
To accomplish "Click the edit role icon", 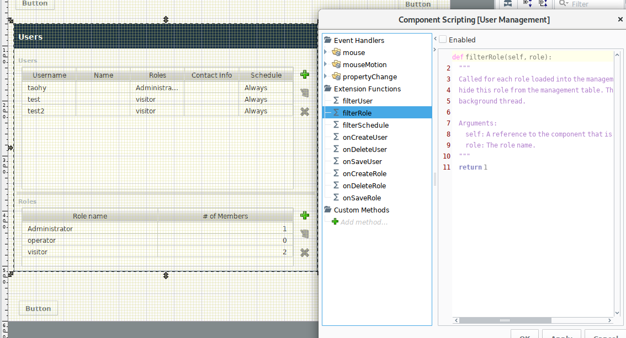I will coord(304,234).
